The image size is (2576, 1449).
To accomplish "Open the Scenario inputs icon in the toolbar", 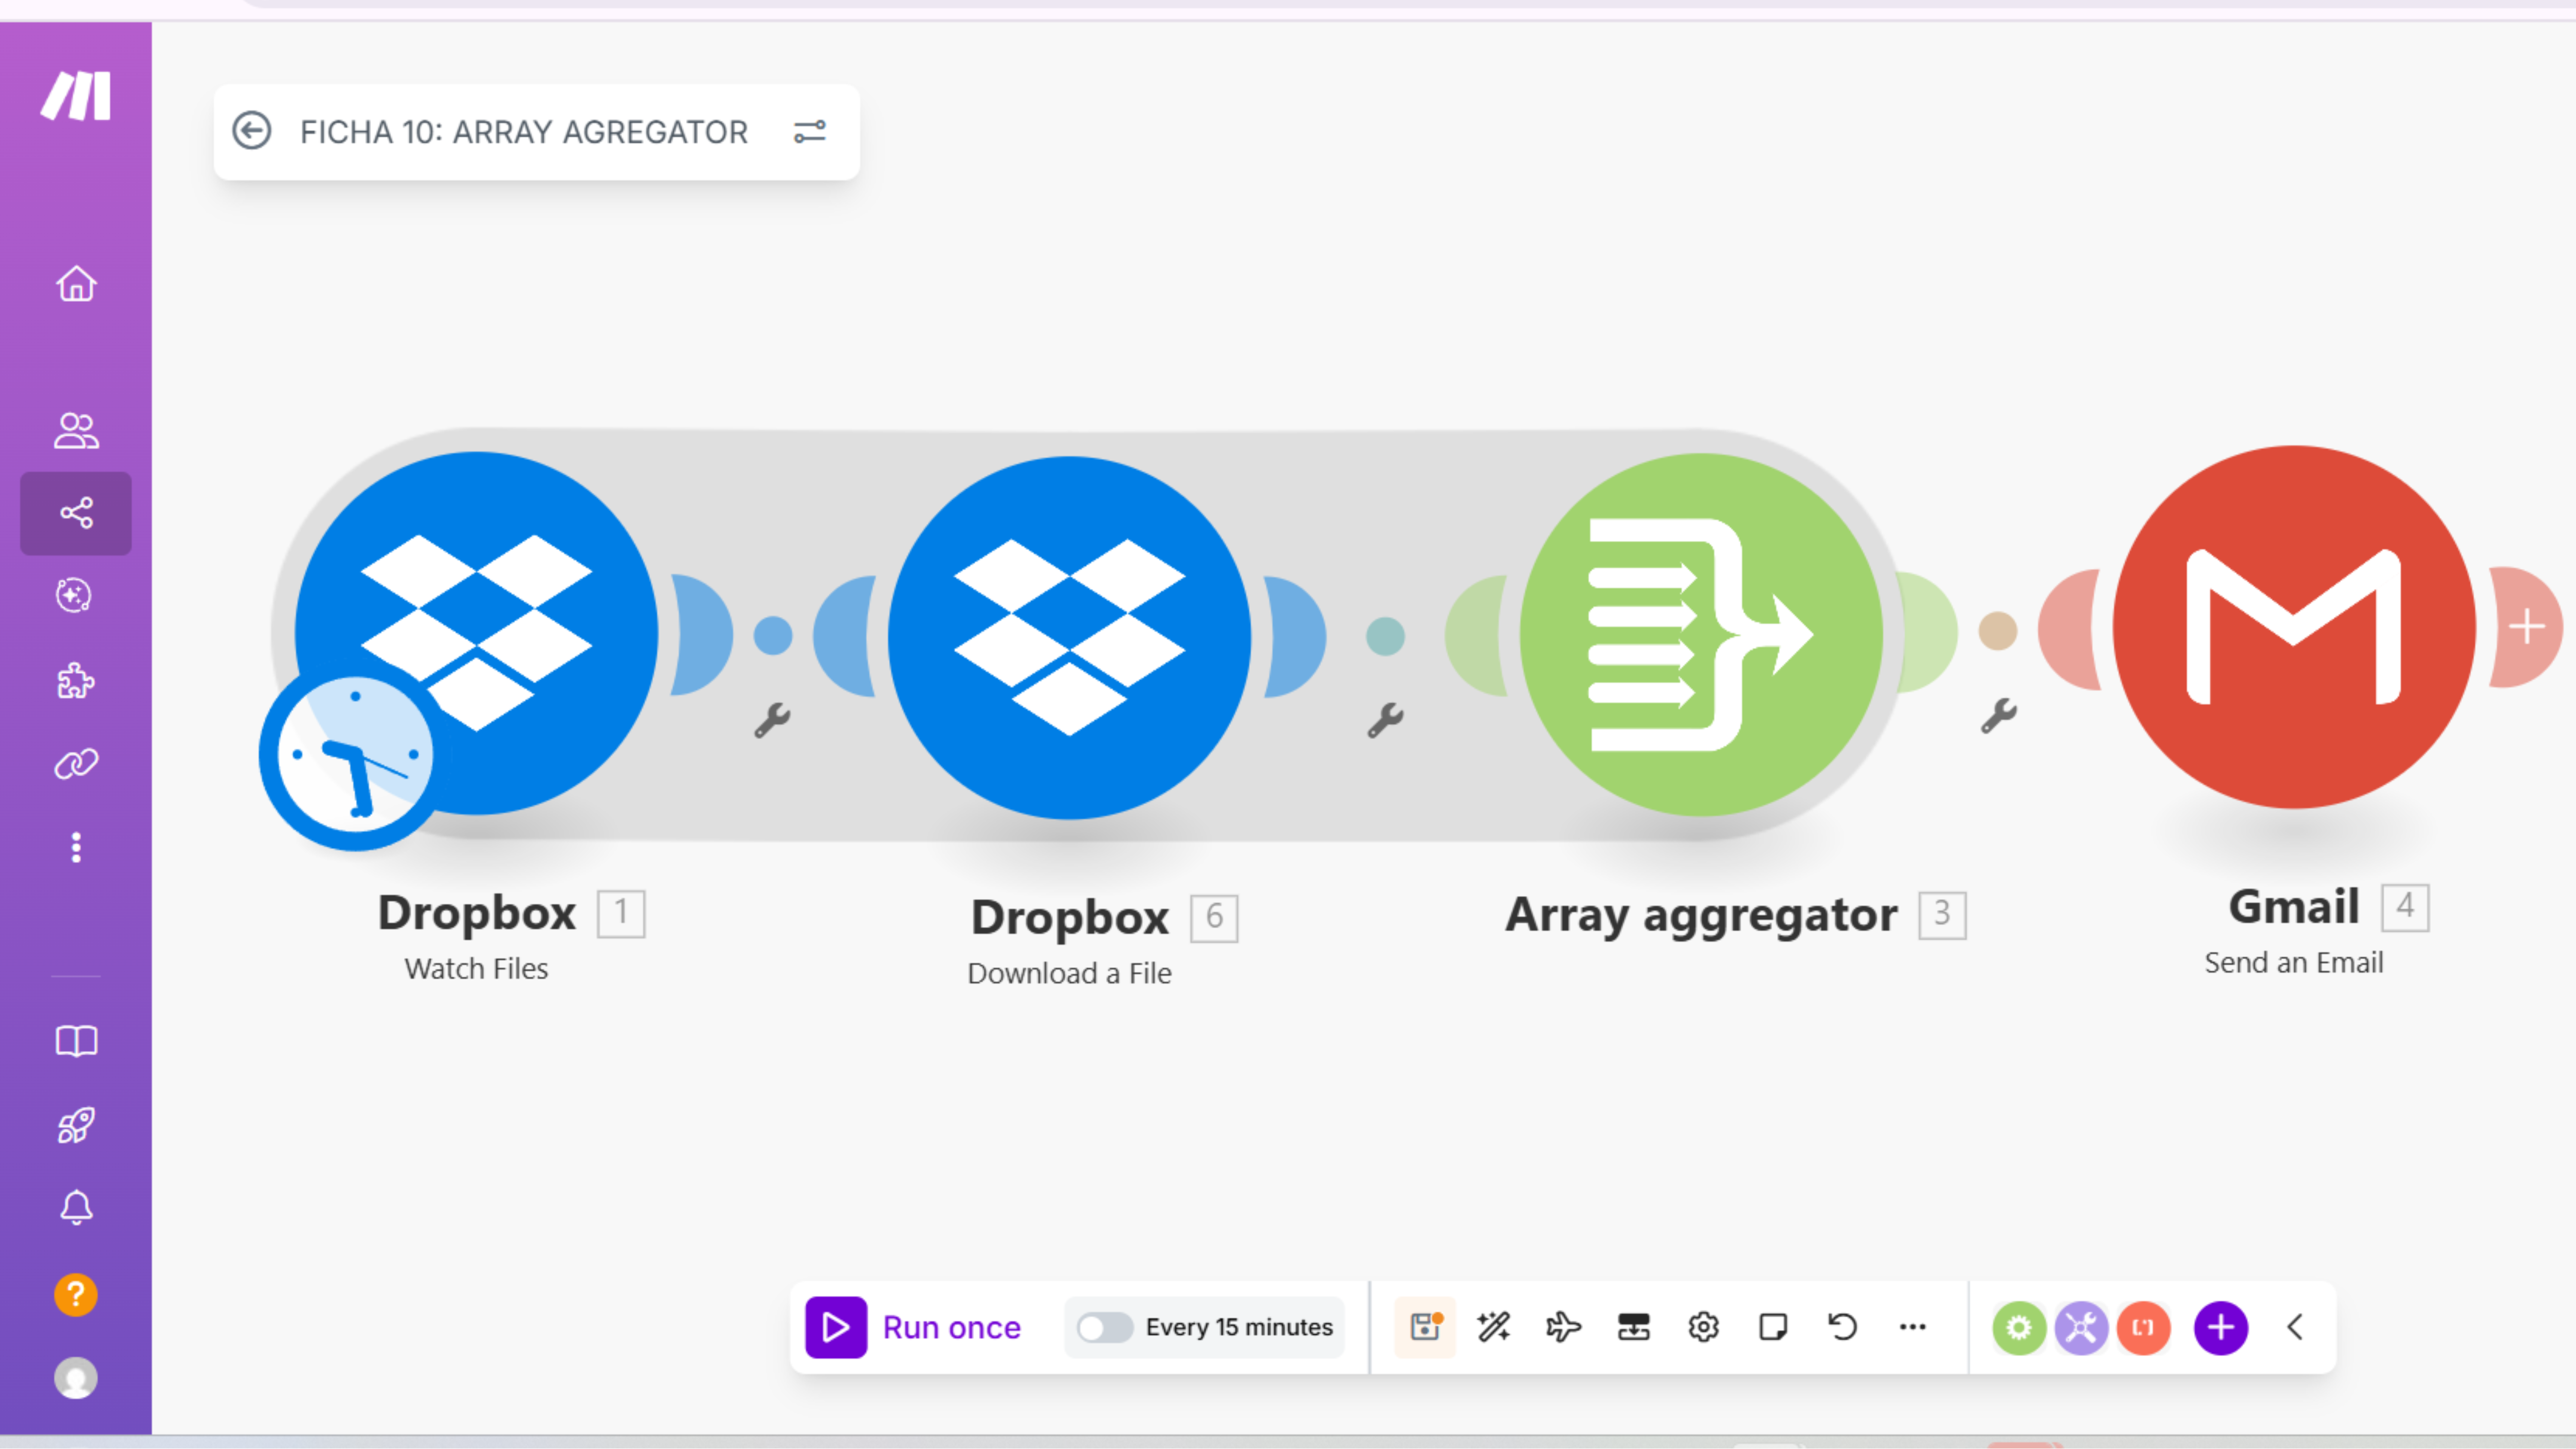I will (x=1633, y=1327).
